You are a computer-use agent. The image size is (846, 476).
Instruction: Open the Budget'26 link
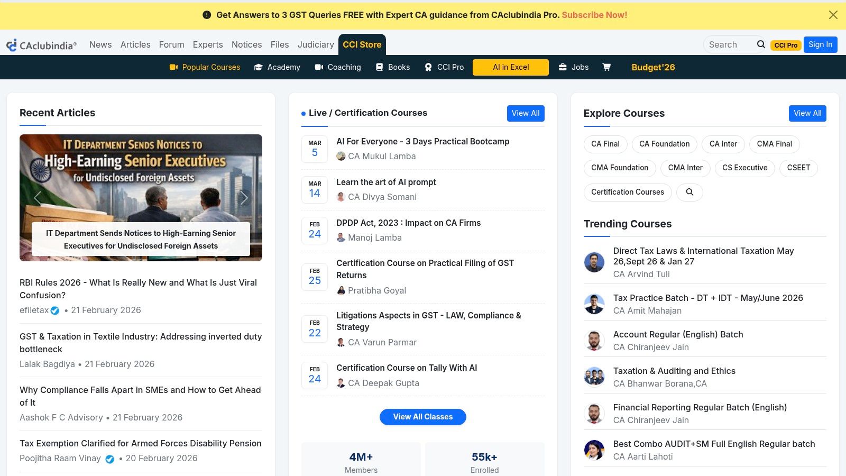[x=653, y=67]
